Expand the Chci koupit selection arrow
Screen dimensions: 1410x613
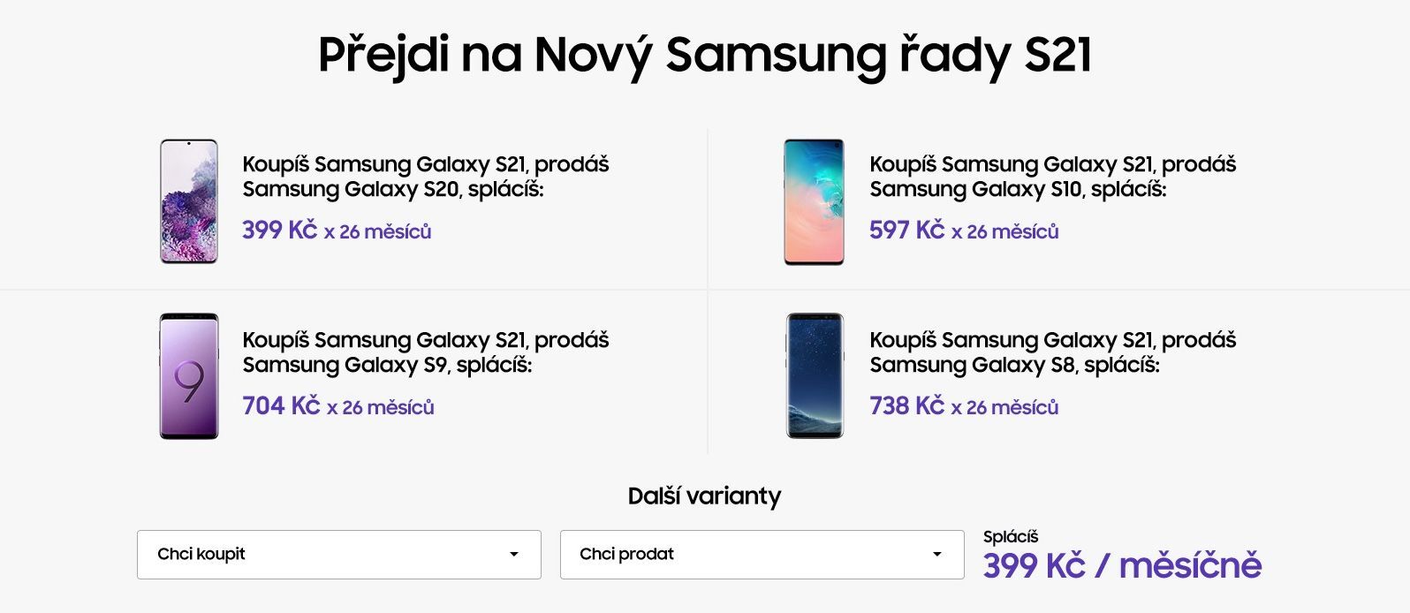(x=517, y=555)
